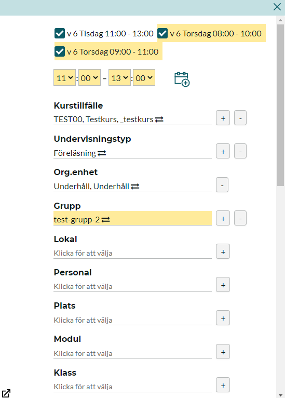Open the end hour dropdown showing 13
The height and width of the screenshot is (398, 285).
pos(119,77)
